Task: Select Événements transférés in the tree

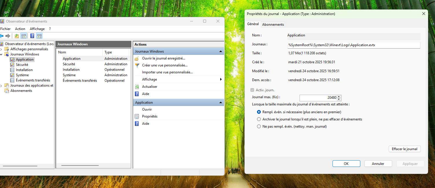Action: tap(33, 80)
